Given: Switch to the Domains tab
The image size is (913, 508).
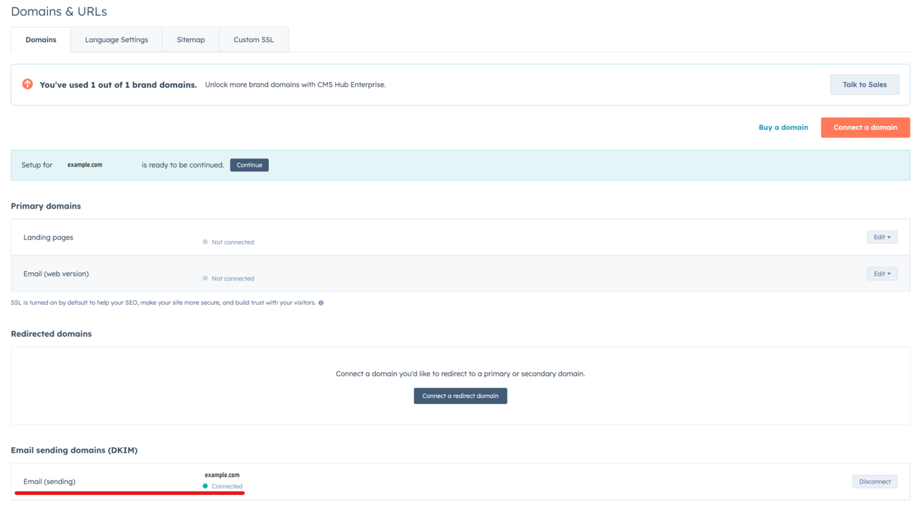Looking at the screenshot, I should click(x=40, y=39).
